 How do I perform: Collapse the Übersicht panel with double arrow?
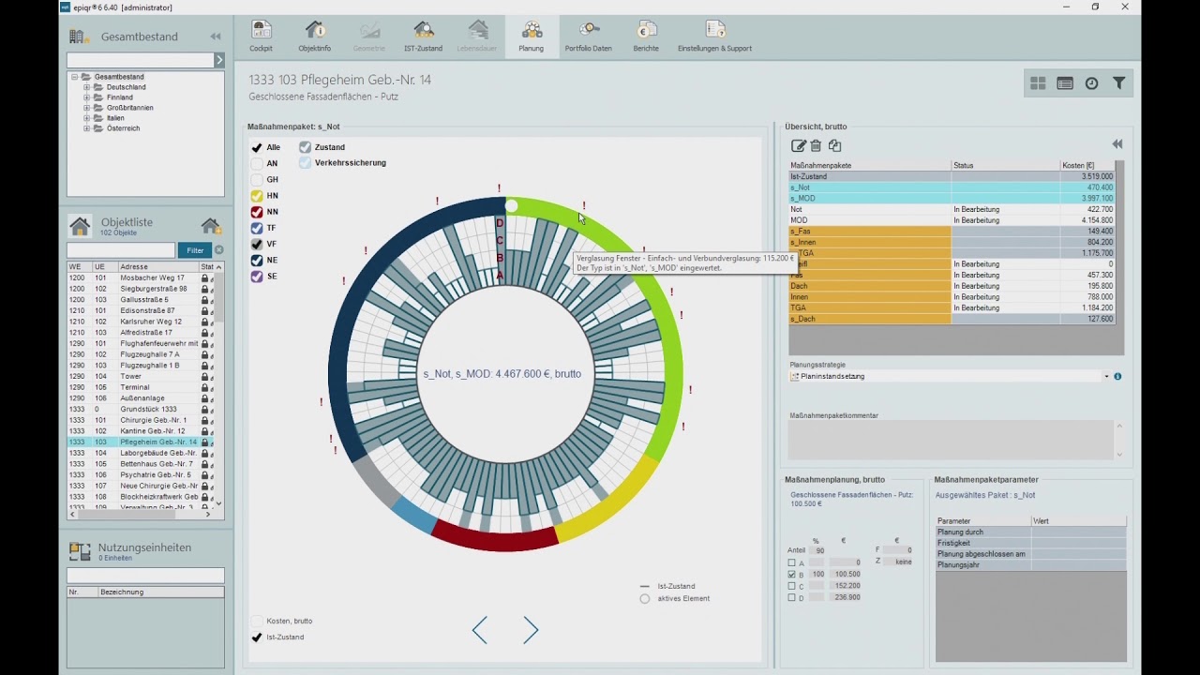[1117, 144]
